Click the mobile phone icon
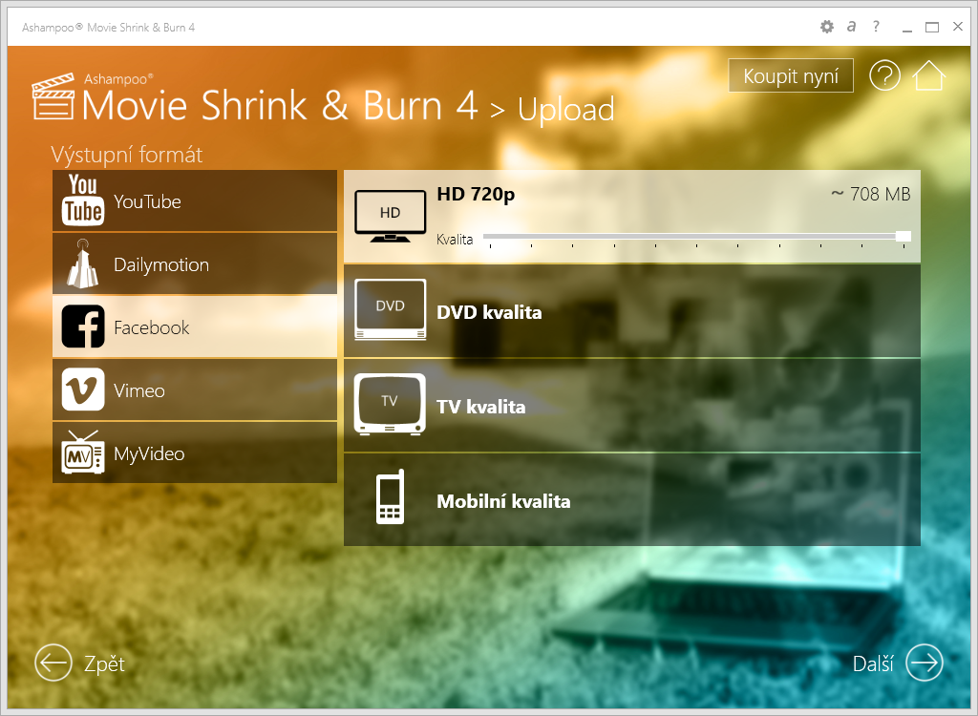The image size is (978, 716). [x=391, y=496]
